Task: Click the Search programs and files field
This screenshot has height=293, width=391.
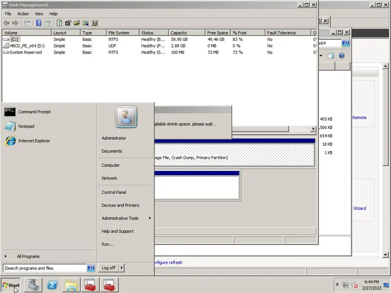Action: coord(45,268)
